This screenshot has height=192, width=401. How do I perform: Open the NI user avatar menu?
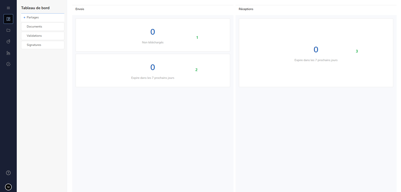[8, 187]
